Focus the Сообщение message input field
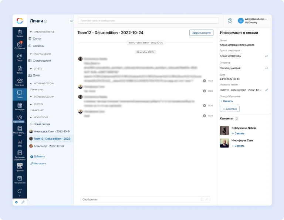284x220 pixels. click(141, 199)
